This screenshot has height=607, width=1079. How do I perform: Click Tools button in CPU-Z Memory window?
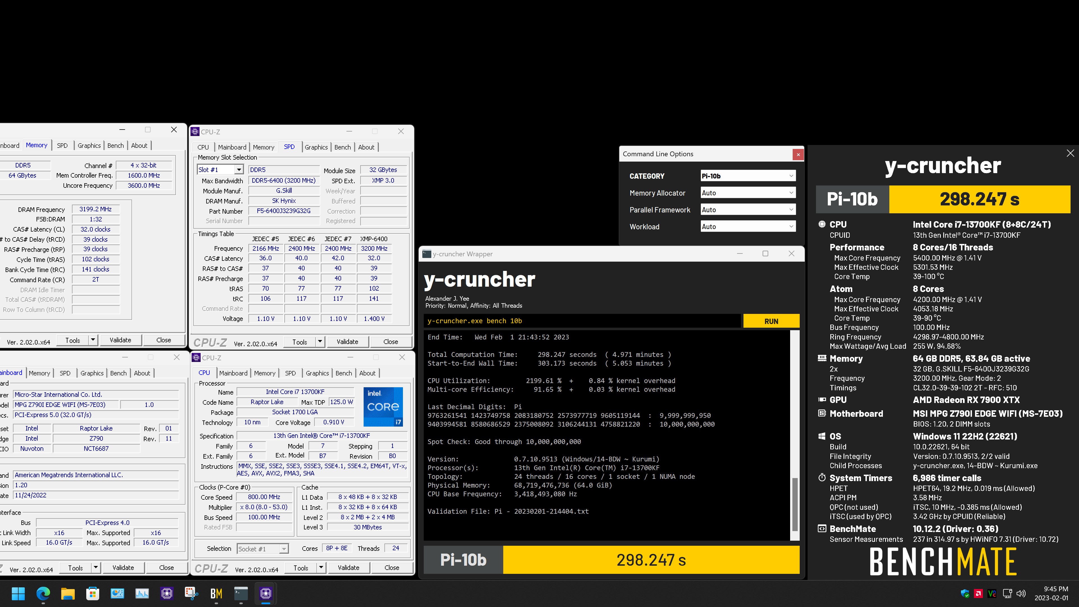pyautogui.click(x=72, y=340)
